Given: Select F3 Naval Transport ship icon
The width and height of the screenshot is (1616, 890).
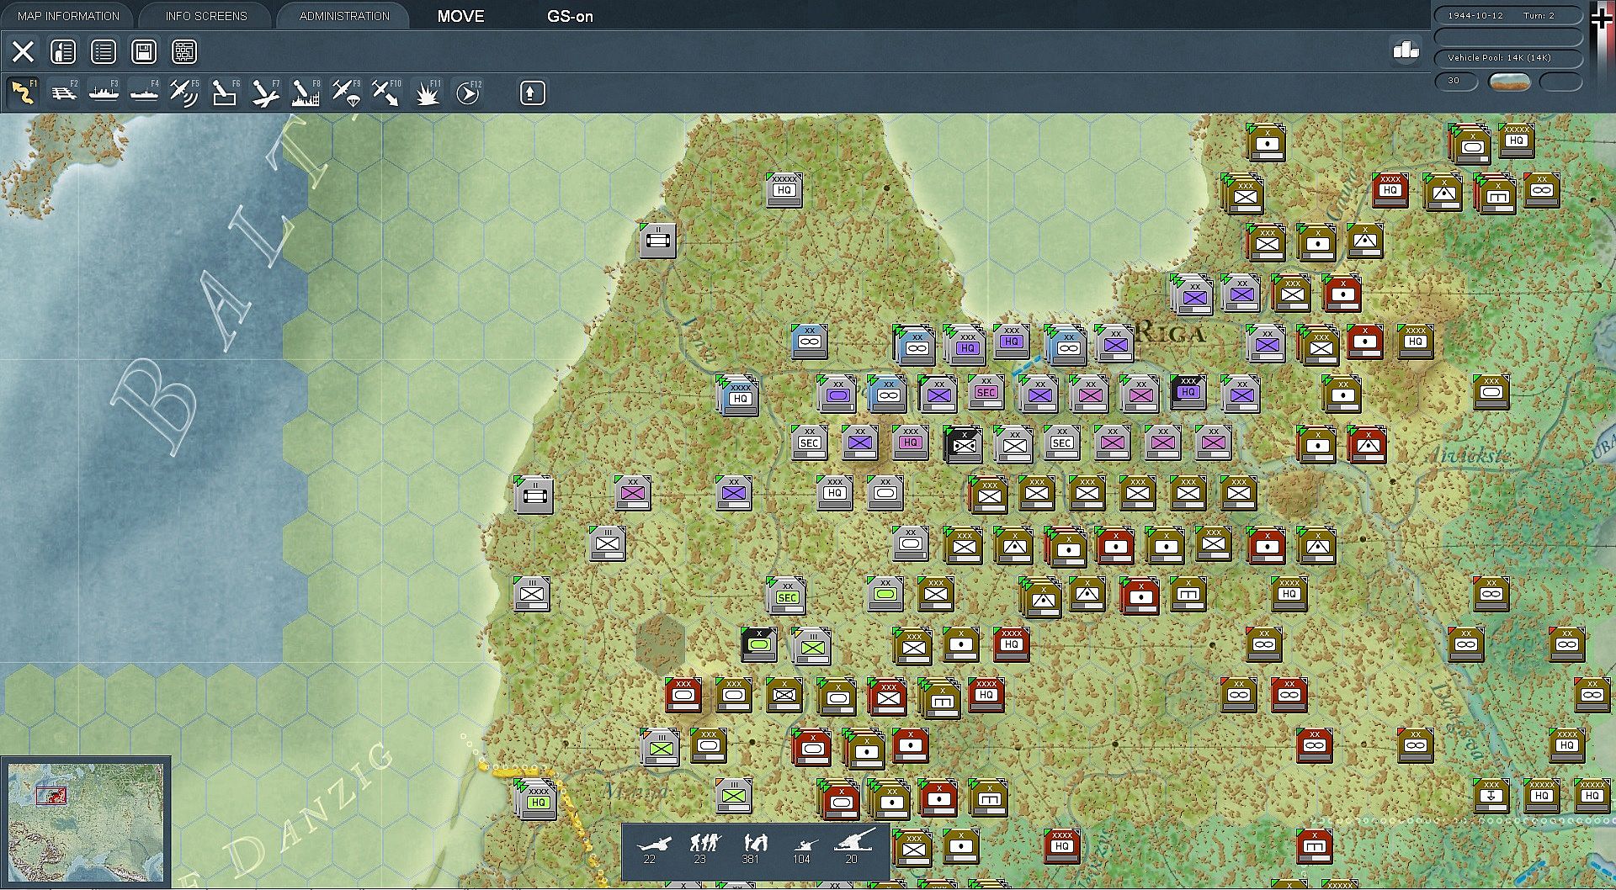Looking at the screenshot, I should pyautogui.click(x=104, y=93).
